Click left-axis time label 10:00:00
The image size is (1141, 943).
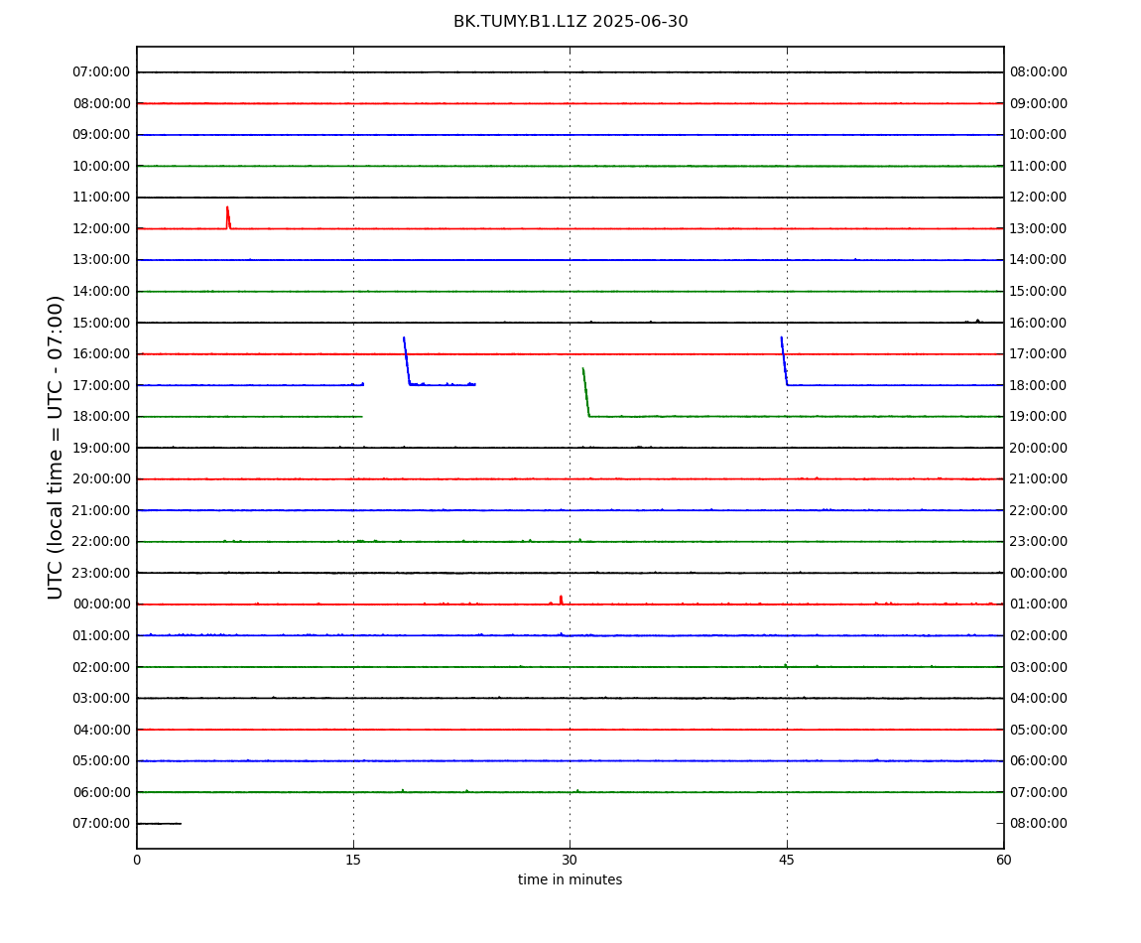pos(102,166)
